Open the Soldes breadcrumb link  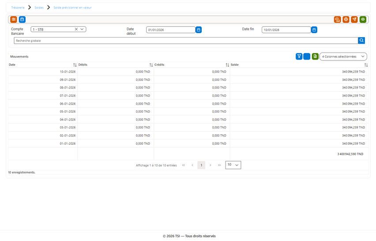click(39, 8)
